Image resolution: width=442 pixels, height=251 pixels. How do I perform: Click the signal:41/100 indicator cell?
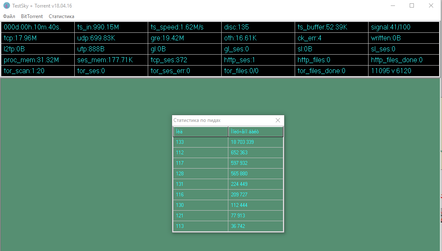pyautogui.click(x=404, y=27)
